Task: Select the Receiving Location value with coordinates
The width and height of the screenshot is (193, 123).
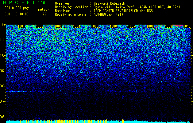Action: [x=137, y=7]
